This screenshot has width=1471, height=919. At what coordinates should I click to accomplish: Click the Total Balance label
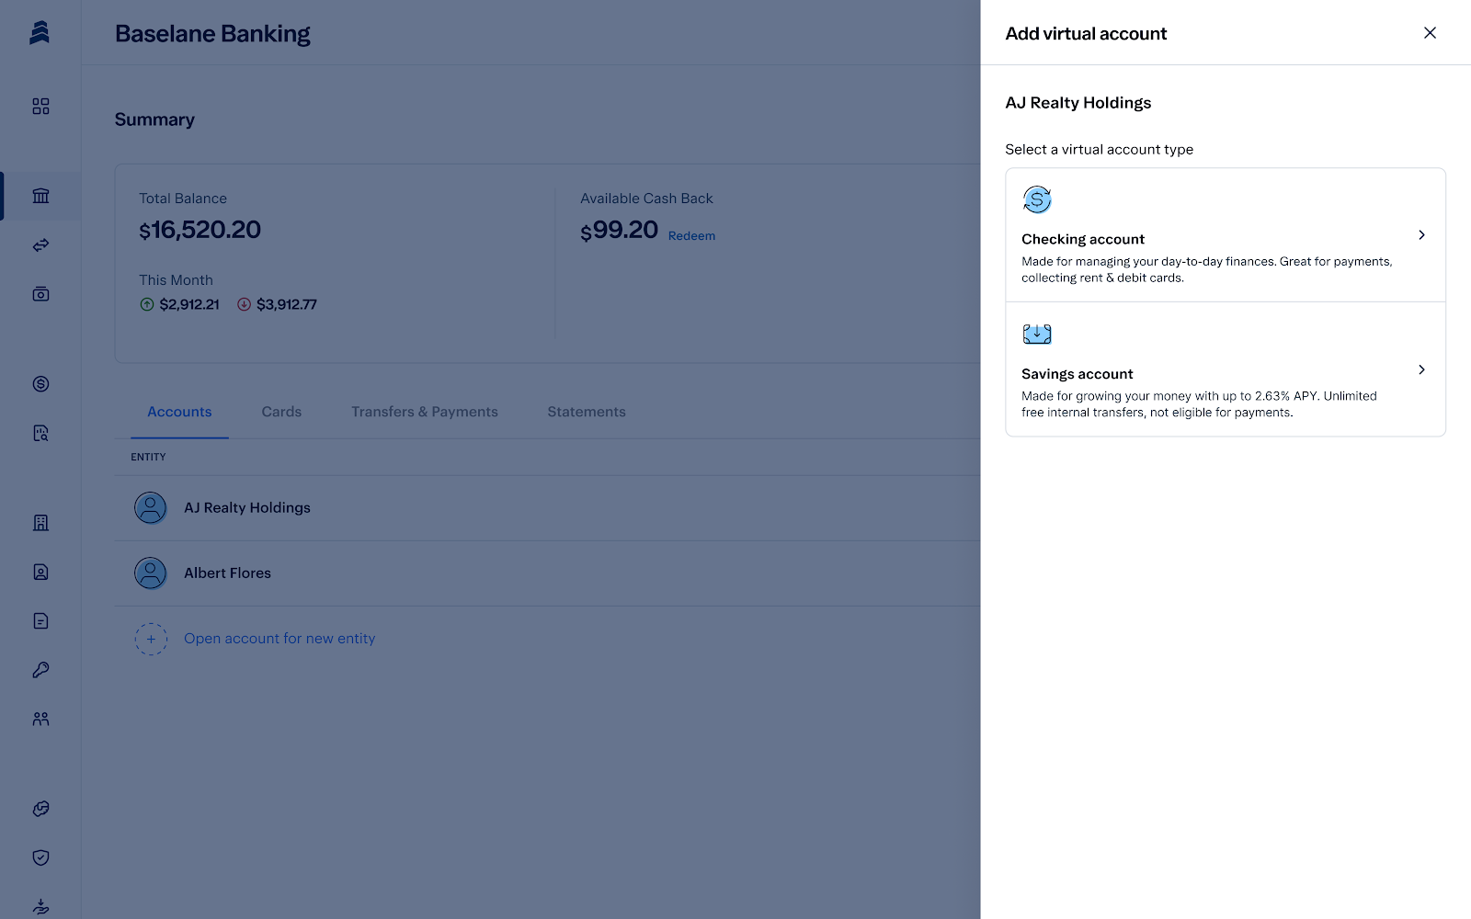(183, 199)
